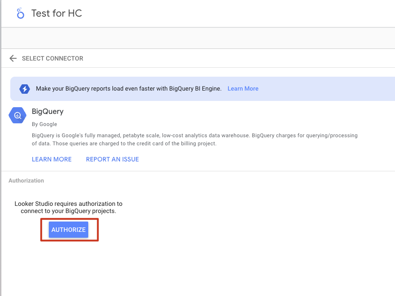395x296 pixels.
Task: Click the blank area of the blue banner
Action: [x=326, y=89]
